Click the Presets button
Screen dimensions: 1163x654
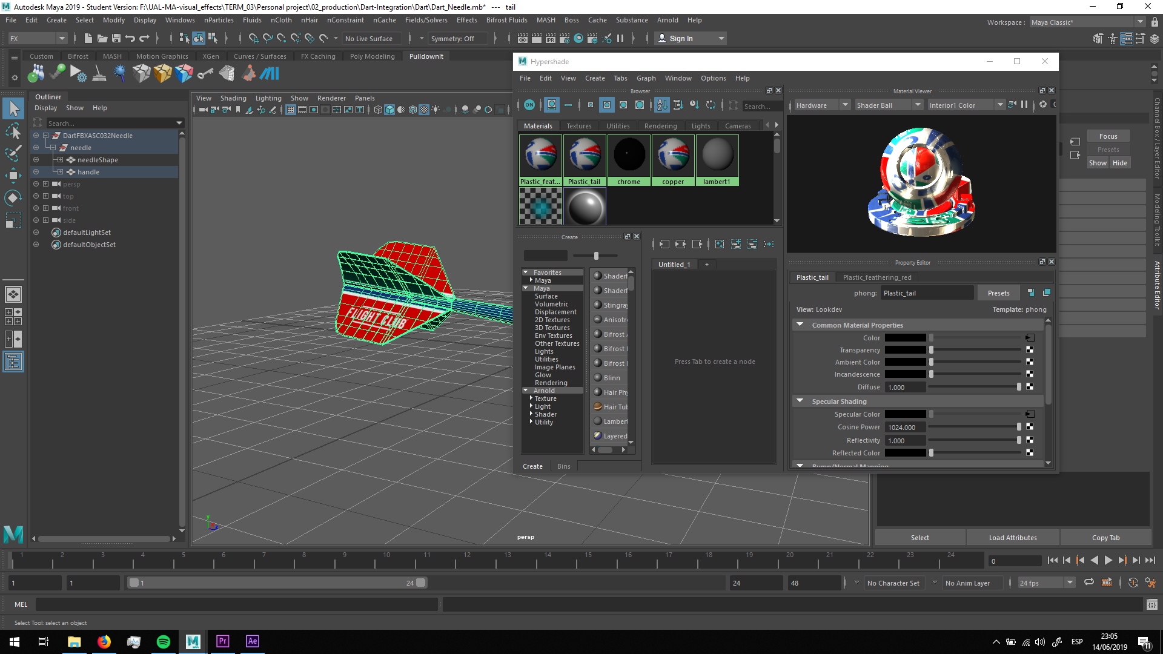998,293
